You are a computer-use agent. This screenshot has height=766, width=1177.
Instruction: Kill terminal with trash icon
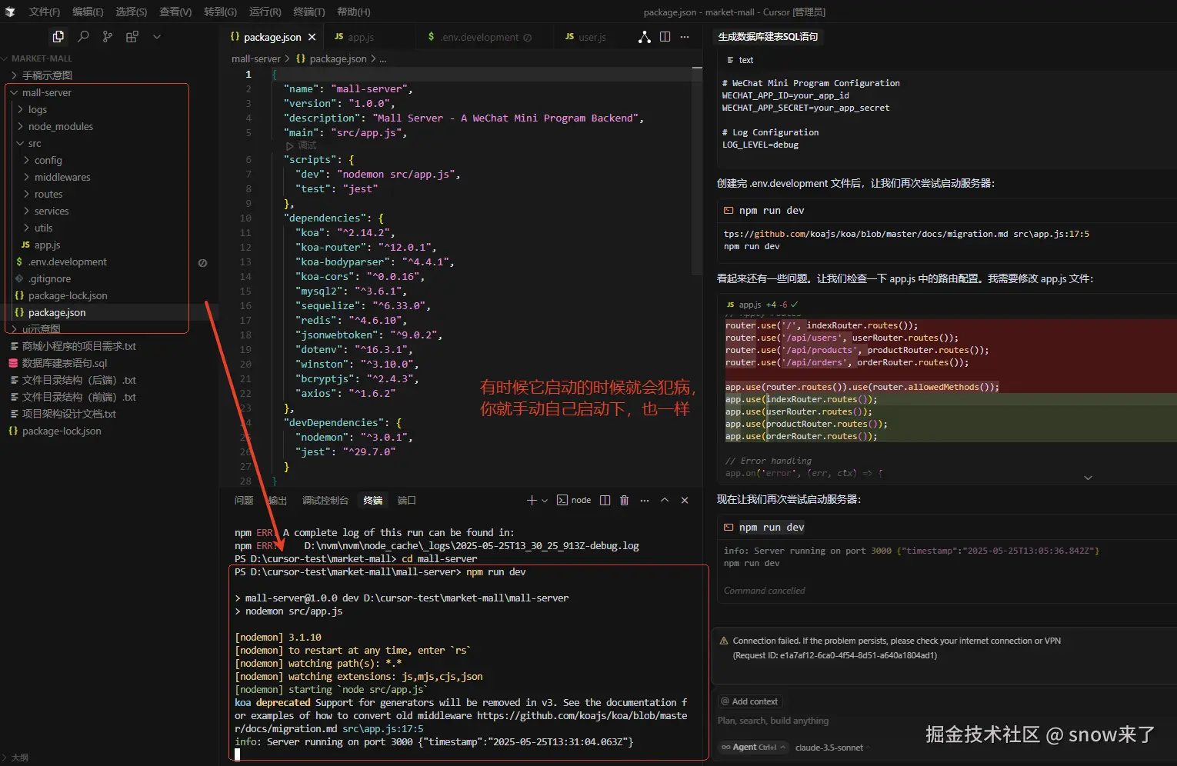click(625, 501)
